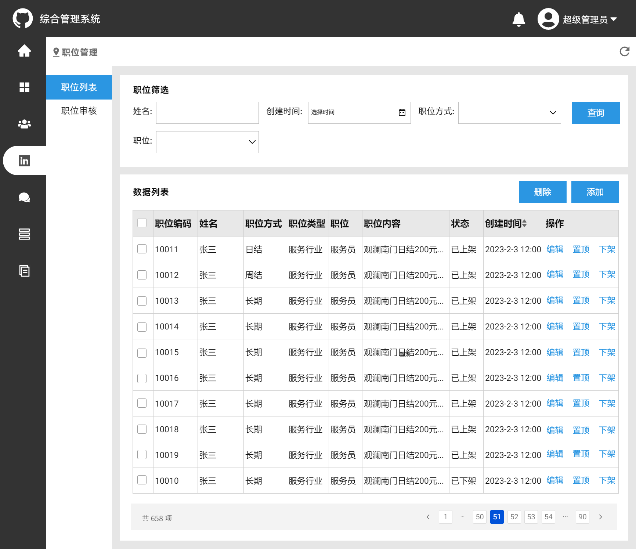The image size is (636, 552).
Task: Toggle the select-all header checkbox
Action: pyautogui.click(x=142, y=223)
